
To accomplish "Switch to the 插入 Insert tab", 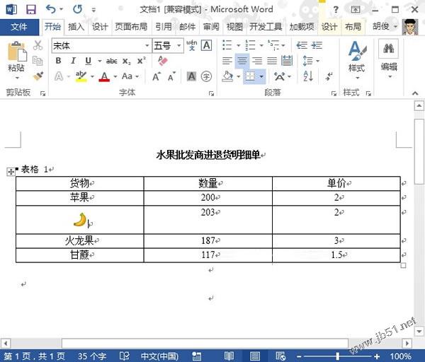I will pyautogui.click(x=76, y=27).
